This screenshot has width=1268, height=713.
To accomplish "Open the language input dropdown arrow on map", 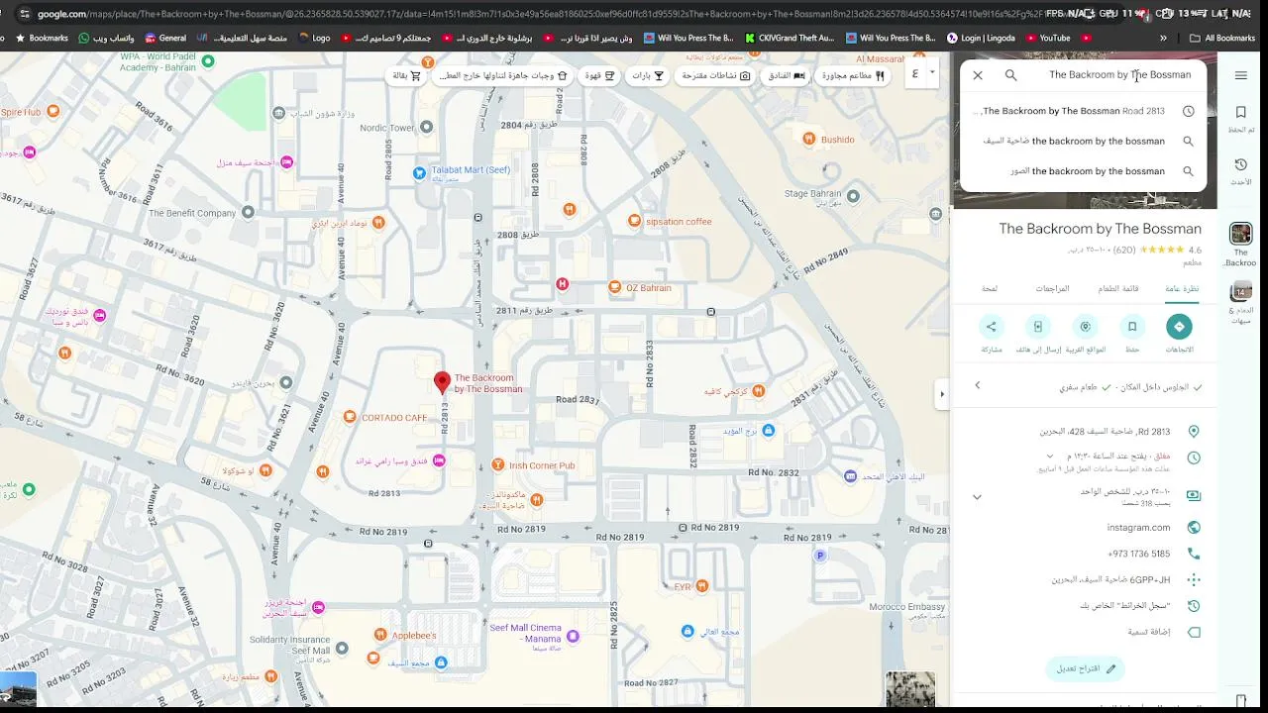I will (x=932, y=72).
